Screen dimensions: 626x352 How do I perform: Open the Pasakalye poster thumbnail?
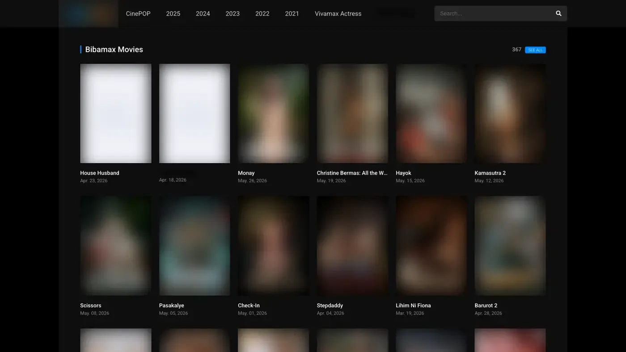pyautogui.click(x=195, y=246)
